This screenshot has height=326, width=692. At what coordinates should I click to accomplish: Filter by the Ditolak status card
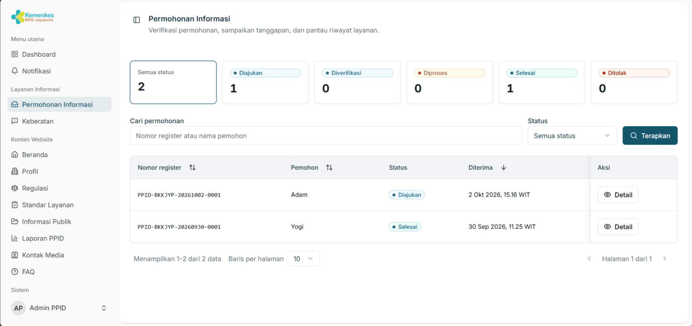pos(634,82)
